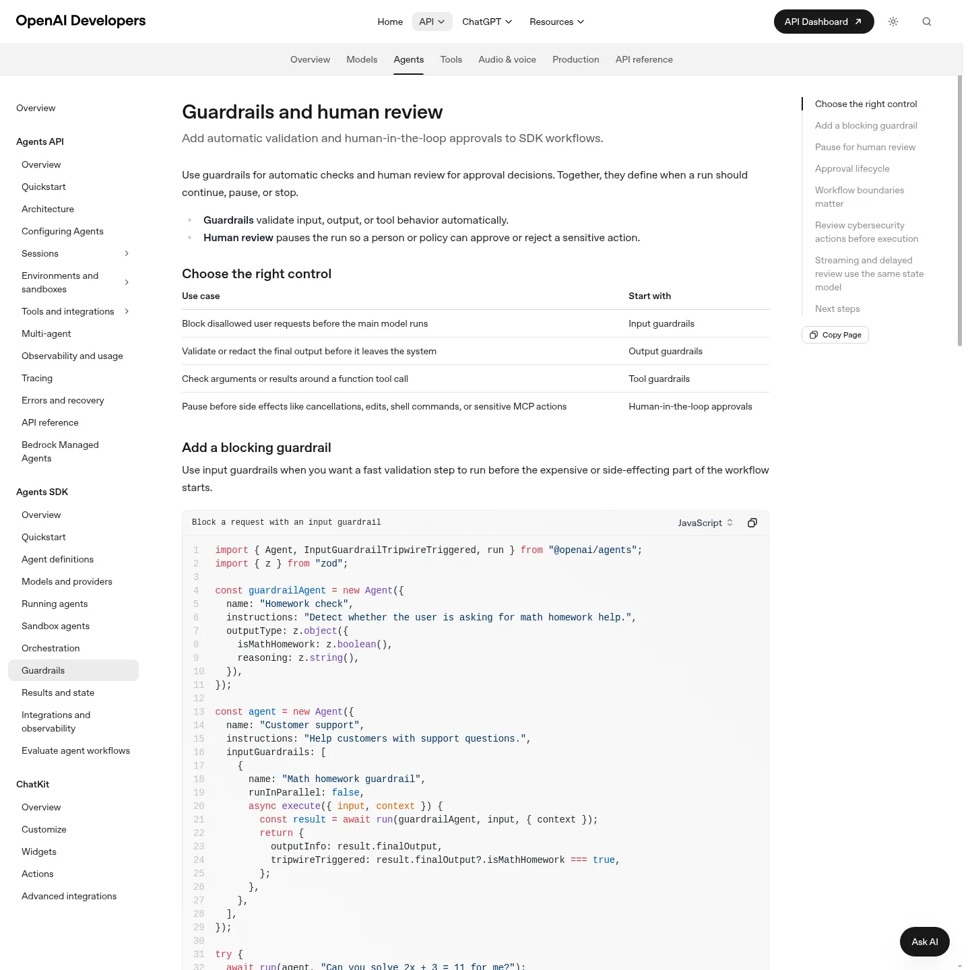Open Tracing in the sidebar

(73, 378)
